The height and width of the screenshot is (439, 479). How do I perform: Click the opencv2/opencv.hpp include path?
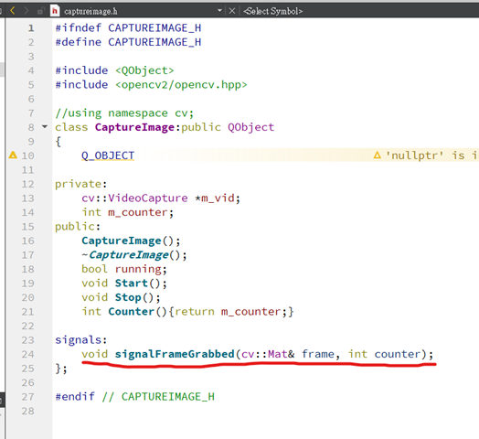click(x=181, y=85)
